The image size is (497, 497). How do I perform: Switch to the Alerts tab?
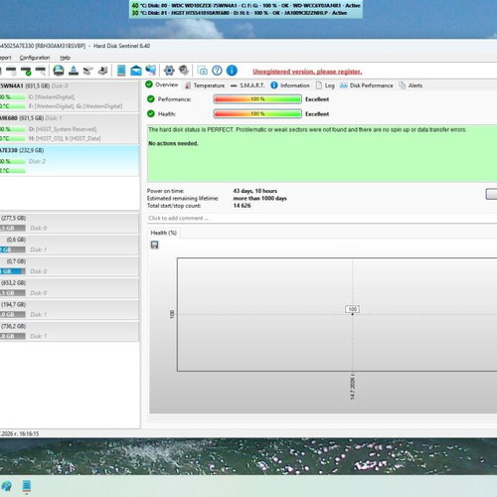click(411, 85)
